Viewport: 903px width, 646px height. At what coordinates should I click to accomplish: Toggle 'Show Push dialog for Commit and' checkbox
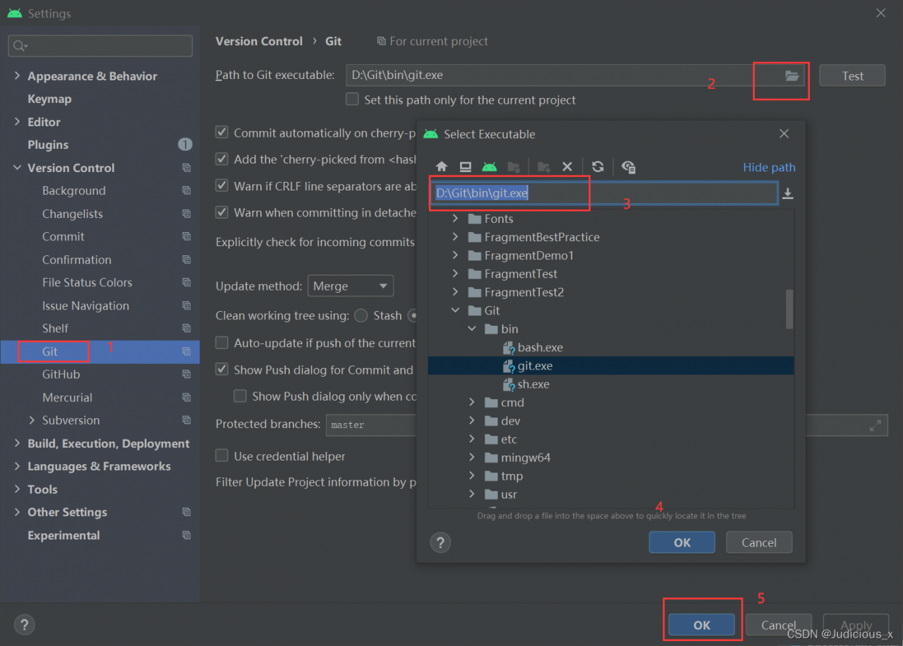pos(222,370)
